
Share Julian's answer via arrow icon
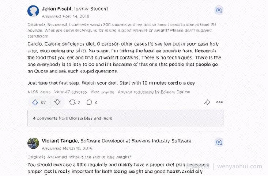(207, 102)
